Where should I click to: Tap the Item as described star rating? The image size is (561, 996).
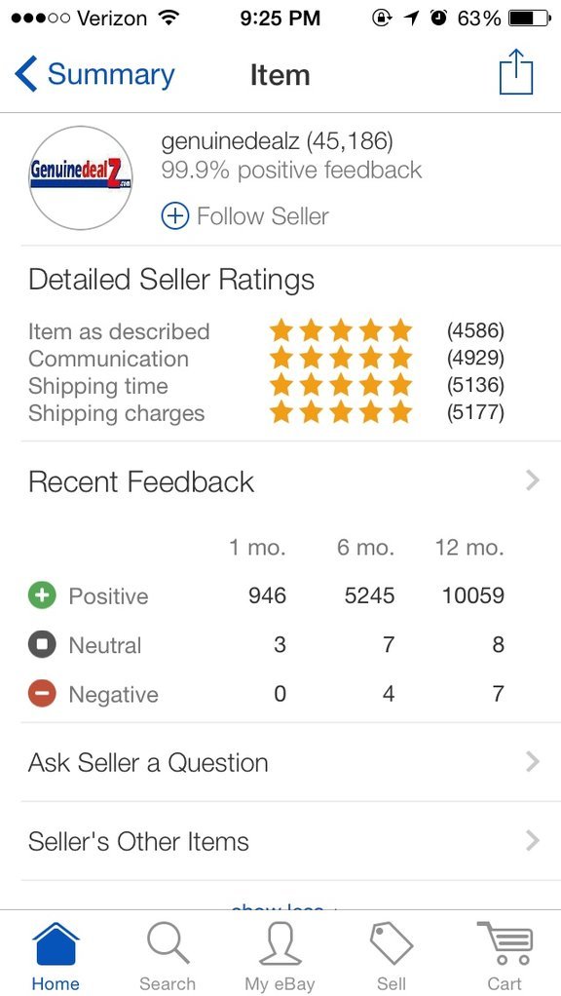[x=341, y=330]
